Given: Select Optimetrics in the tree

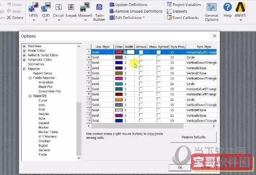Looking at the screenshot, I should click(x=36, y=64).
